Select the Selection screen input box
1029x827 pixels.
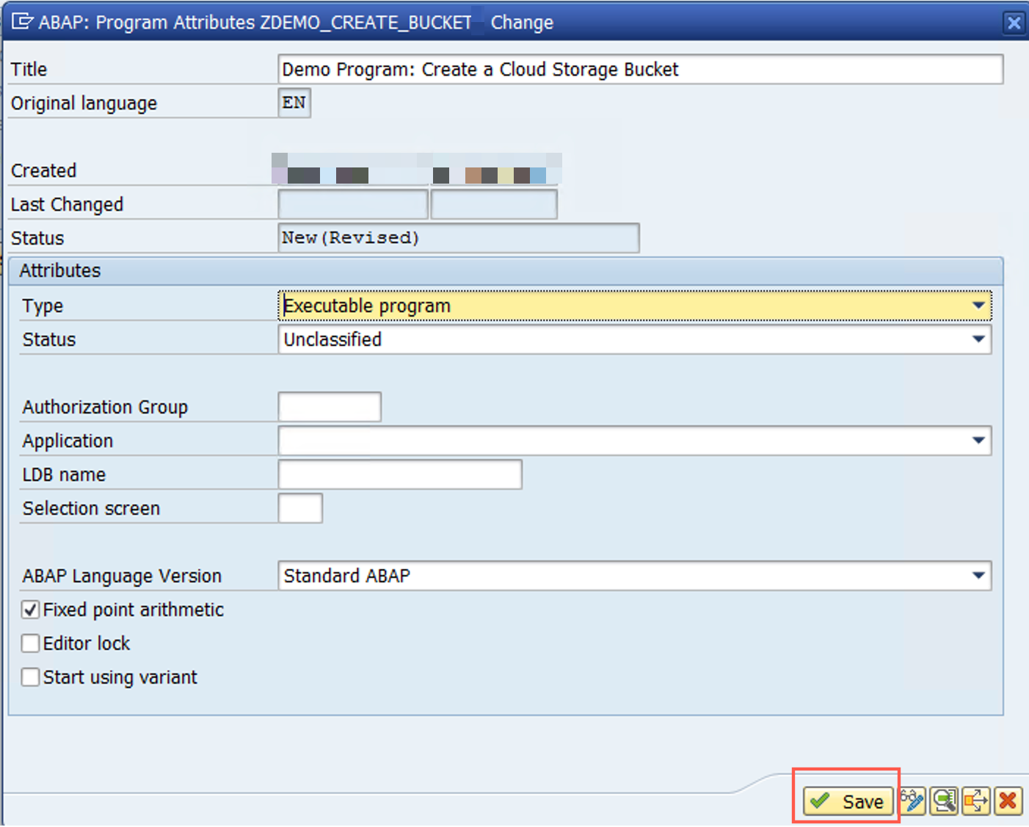tap(300, 508)
